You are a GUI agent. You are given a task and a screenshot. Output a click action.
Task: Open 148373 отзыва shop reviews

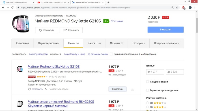pyautogui.click(x=57, y=77)
